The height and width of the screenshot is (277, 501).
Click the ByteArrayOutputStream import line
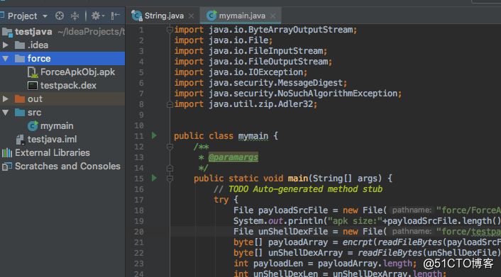[x=265, y=30]
